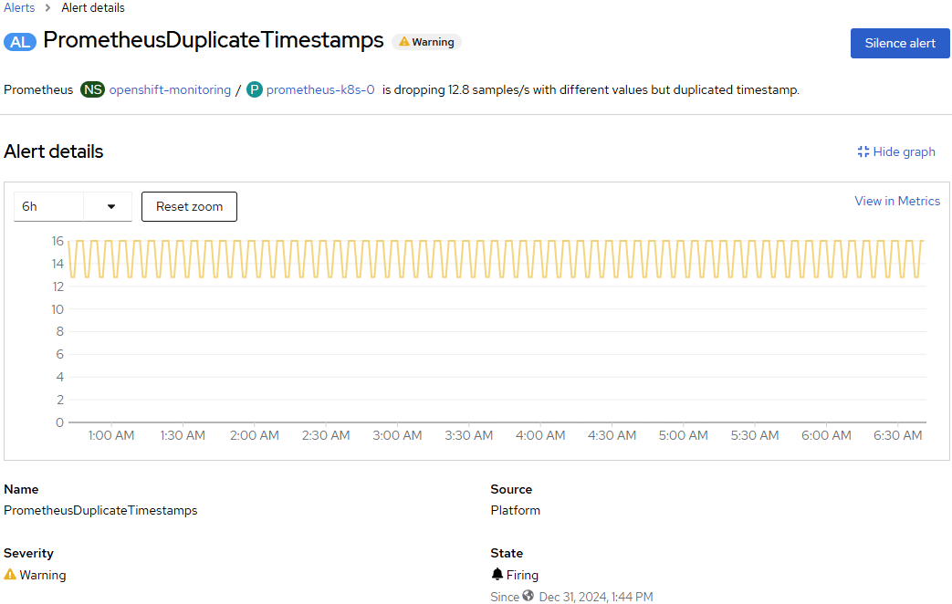Open View in Metrics
The height and width of the screenshot is (604, 952).
[896, 201]
